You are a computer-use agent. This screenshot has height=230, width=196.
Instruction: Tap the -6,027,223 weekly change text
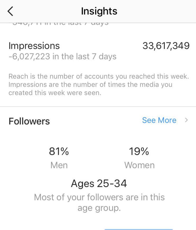pyautogui.click(x=62, y=56)
